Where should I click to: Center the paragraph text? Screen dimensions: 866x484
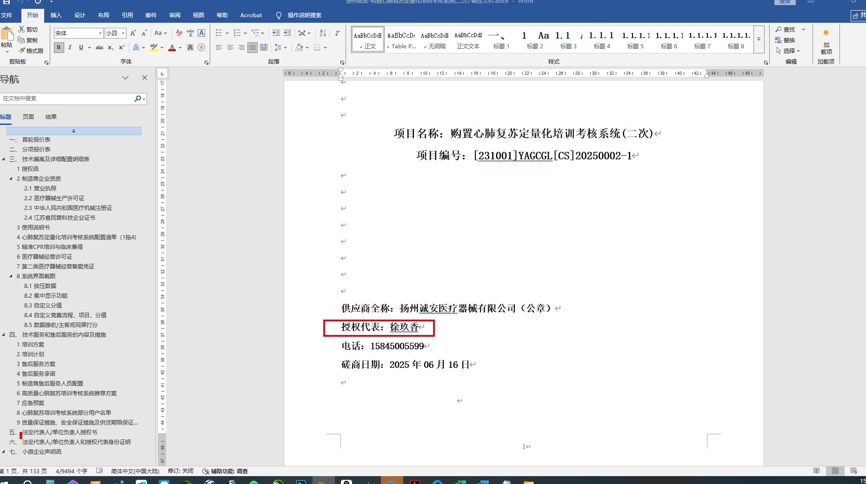230,47
